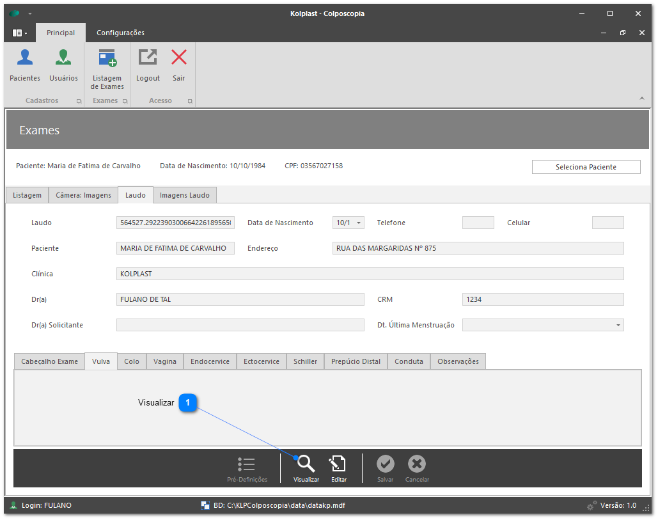The height and width of the screenshot is (520, 658).
Task: Maximize the Kolplast main window
Action: (610, 13)
